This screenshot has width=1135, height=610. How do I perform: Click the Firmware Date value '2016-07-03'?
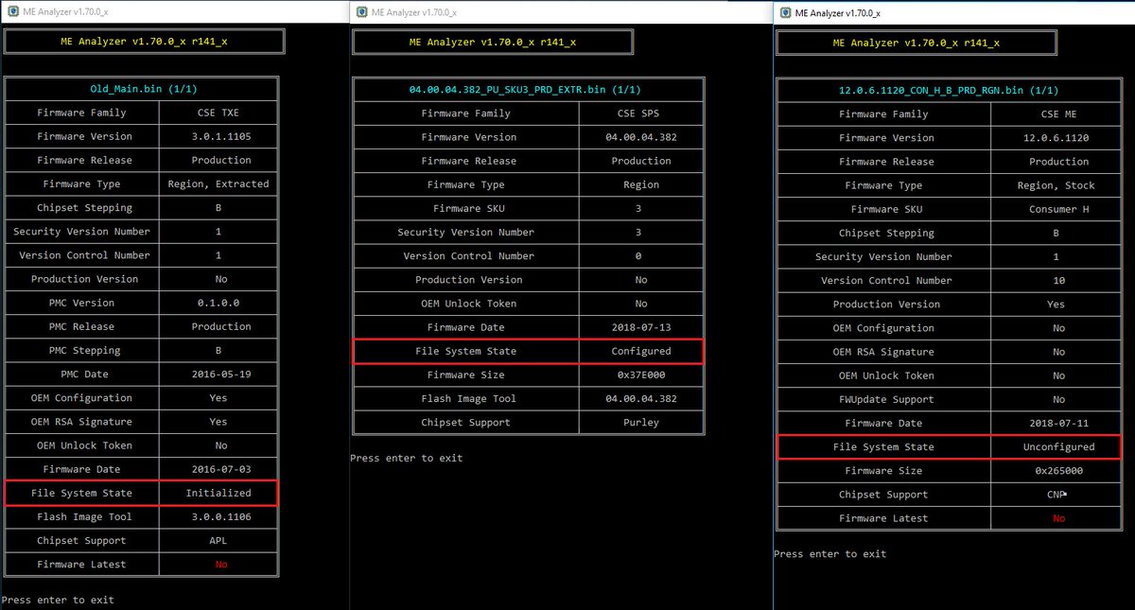tap(220, 469)
